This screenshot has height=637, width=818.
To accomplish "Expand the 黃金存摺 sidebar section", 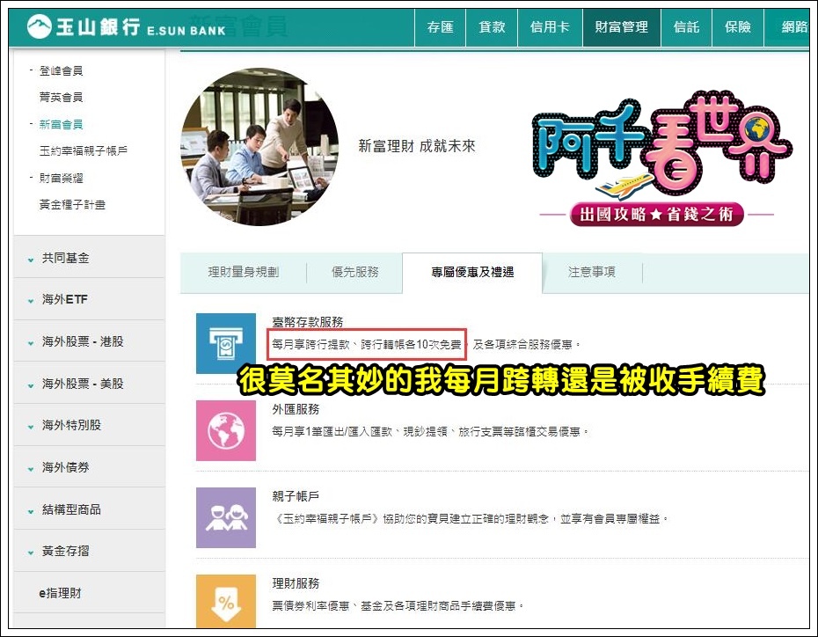I will (89, 551).
